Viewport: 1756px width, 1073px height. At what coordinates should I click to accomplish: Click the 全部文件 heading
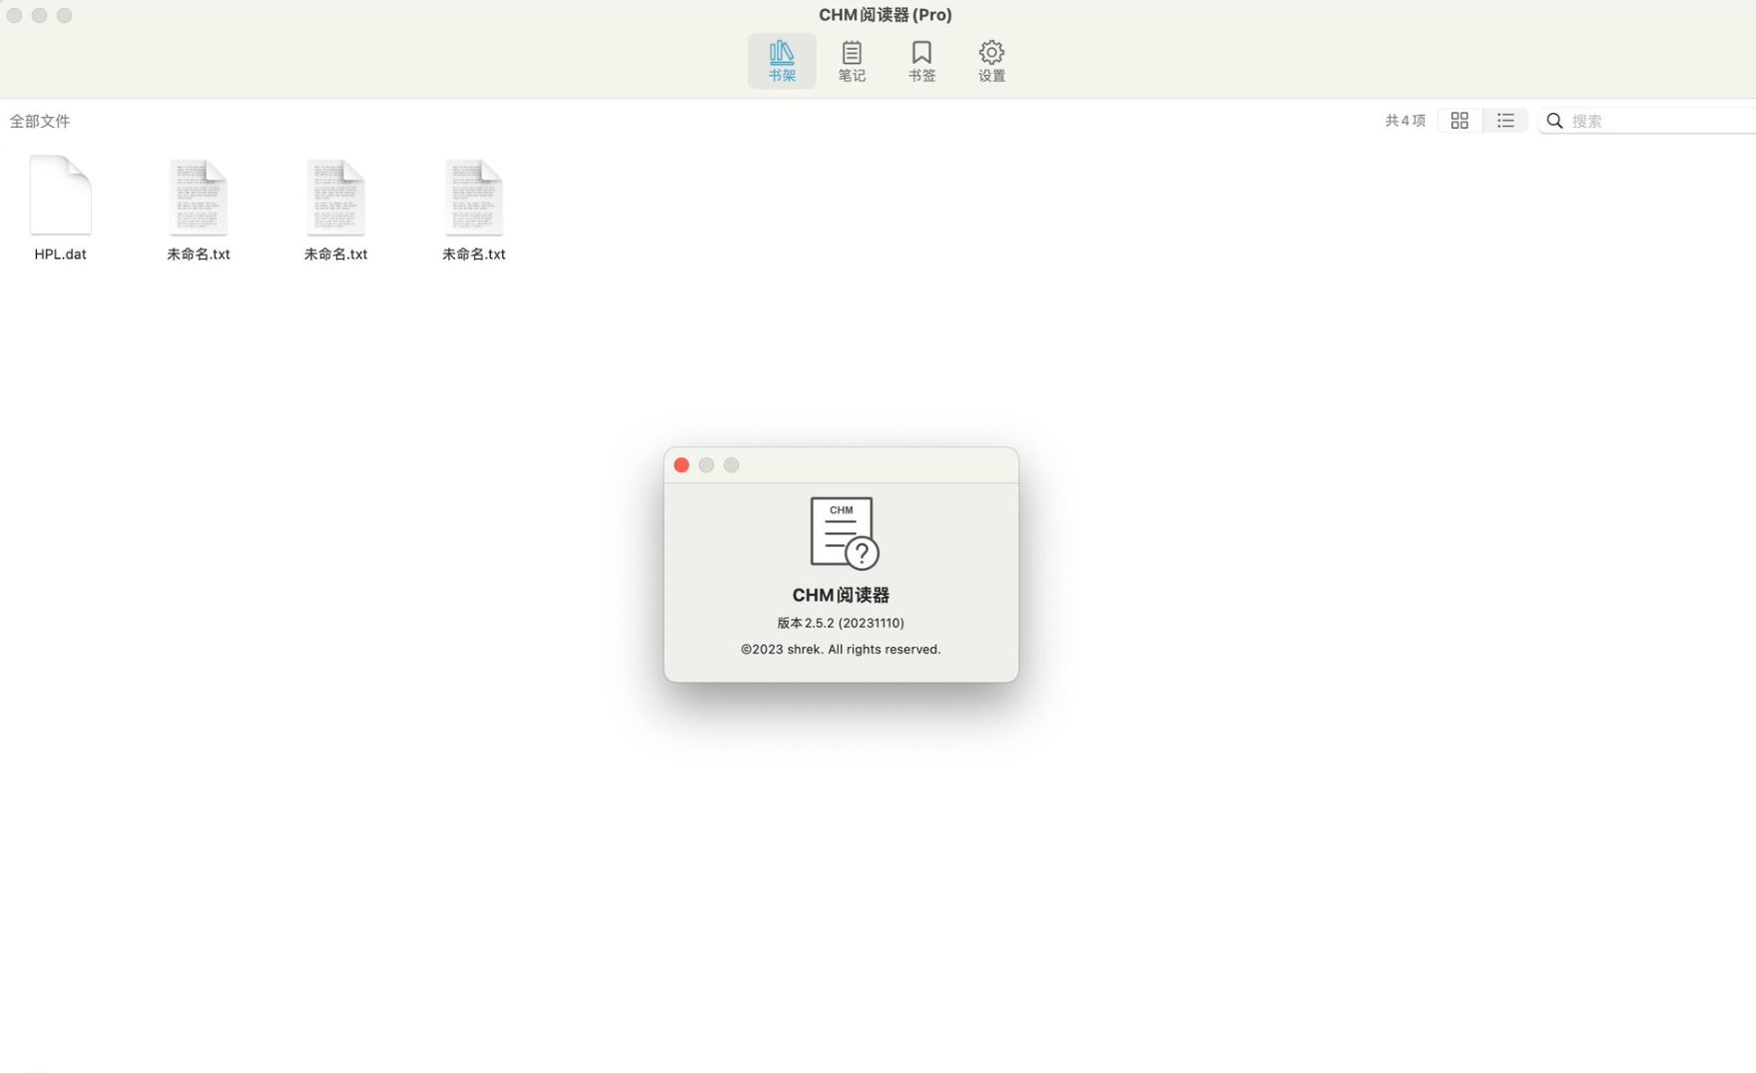click(x=40, y=121)
